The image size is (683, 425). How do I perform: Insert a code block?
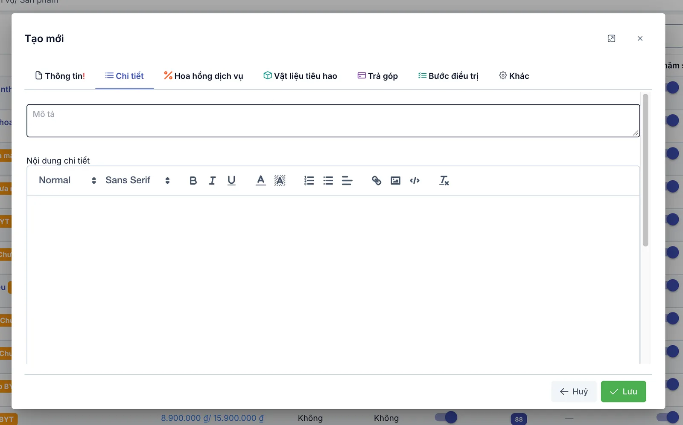click(414, 181)
